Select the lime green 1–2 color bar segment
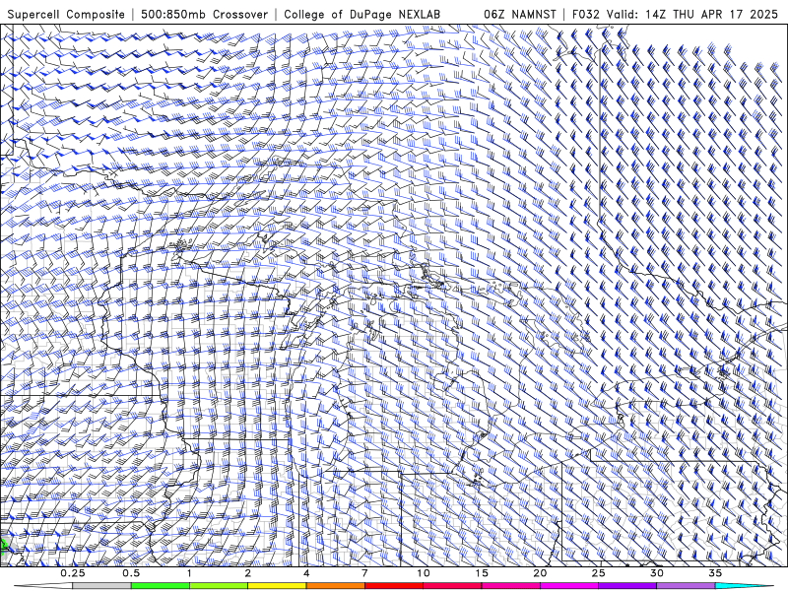 (219, 586)
